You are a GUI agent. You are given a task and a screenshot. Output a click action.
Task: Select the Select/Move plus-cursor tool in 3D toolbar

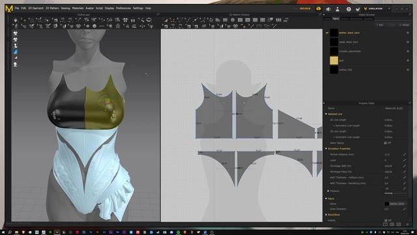pyautogui.click(x=25, y=20)
